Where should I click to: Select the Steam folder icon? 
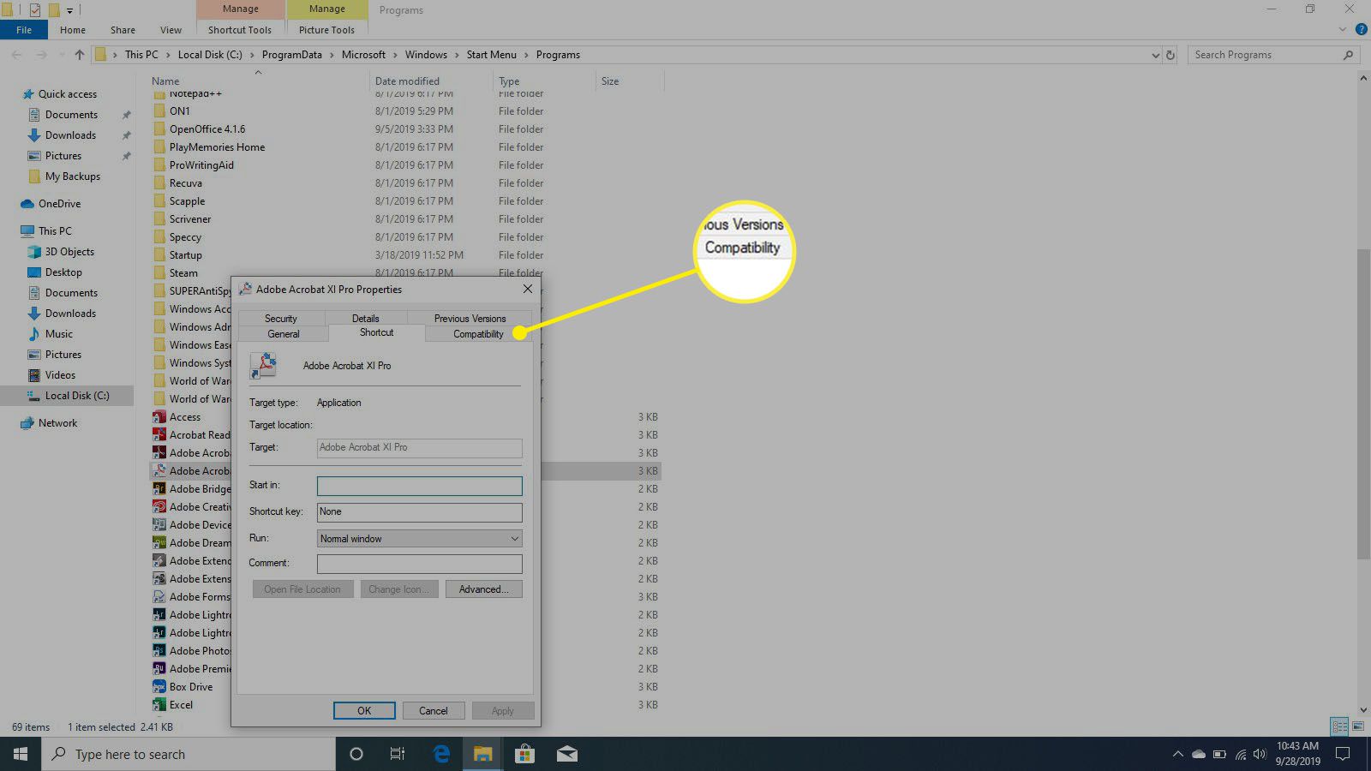point(159,273)
